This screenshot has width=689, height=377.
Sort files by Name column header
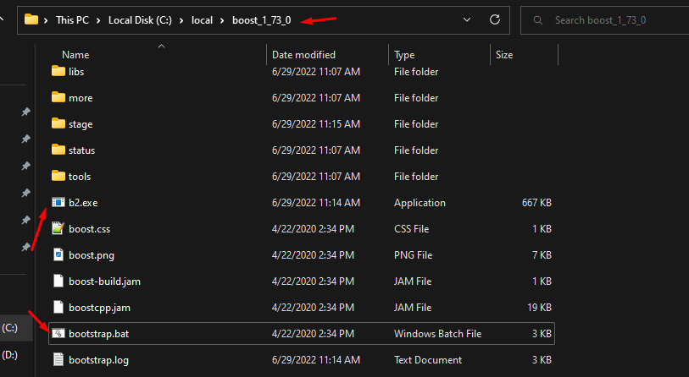75,55
